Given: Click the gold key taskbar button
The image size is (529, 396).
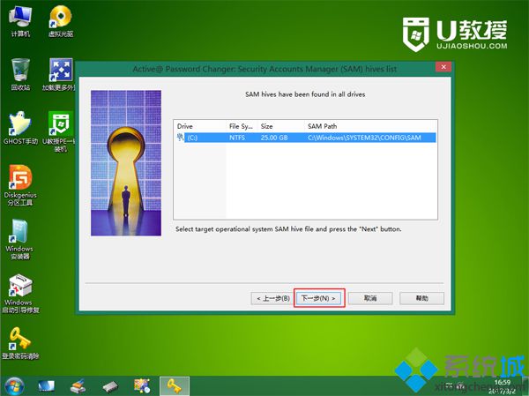Looking at the screenshot, I should [174, 386].
